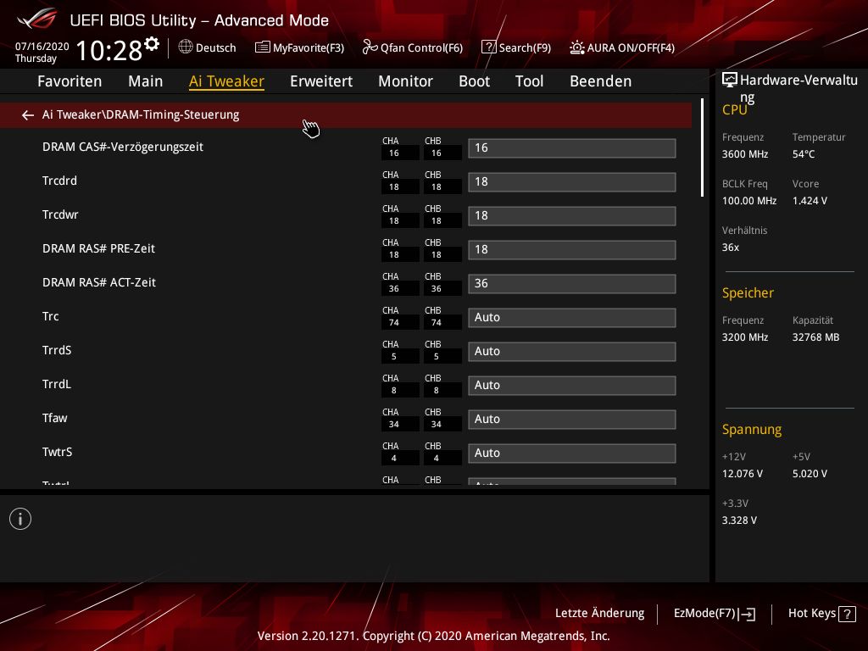Image resolution: width=868 pixels, height=651 pixels.
Task: Go to the Monitor tab
Action: click(x=406, y=81)
